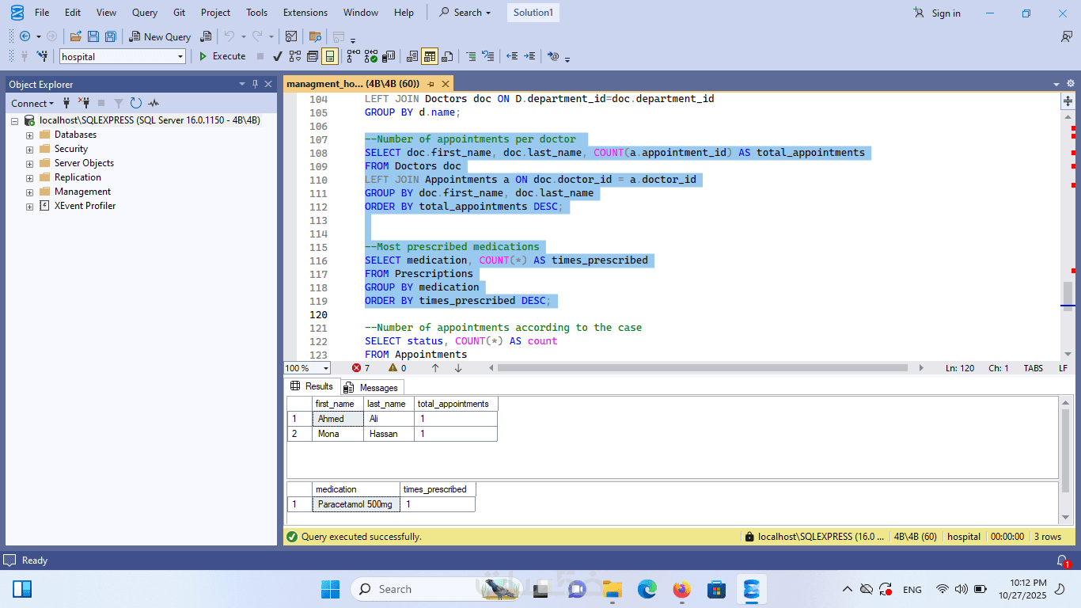Open the 100 % zoom dropdown

(x=326, y=368)
